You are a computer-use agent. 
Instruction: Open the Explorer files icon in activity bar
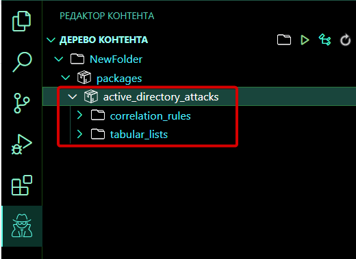21,21
